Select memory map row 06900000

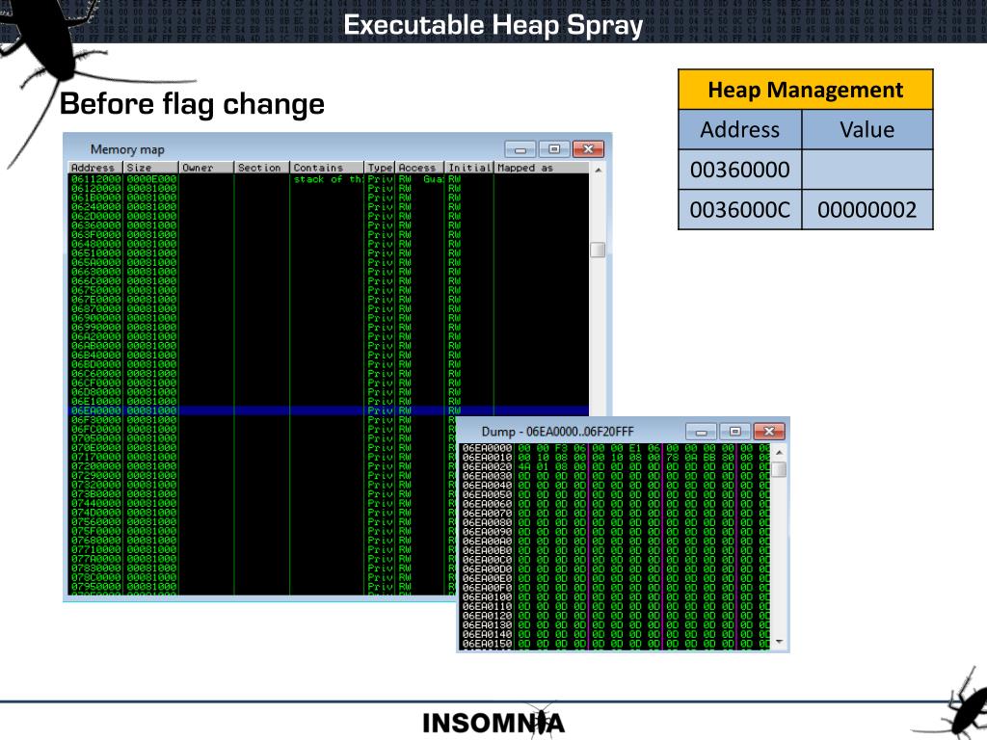(329, 318)
